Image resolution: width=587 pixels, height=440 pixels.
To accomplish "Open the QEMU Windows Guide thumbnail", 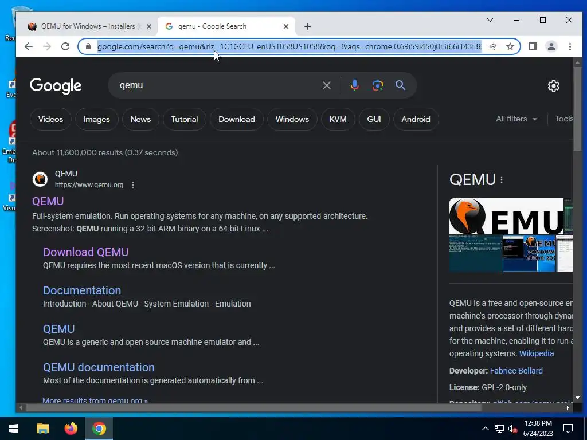I will pyautogui.click(x=529, y=253).
